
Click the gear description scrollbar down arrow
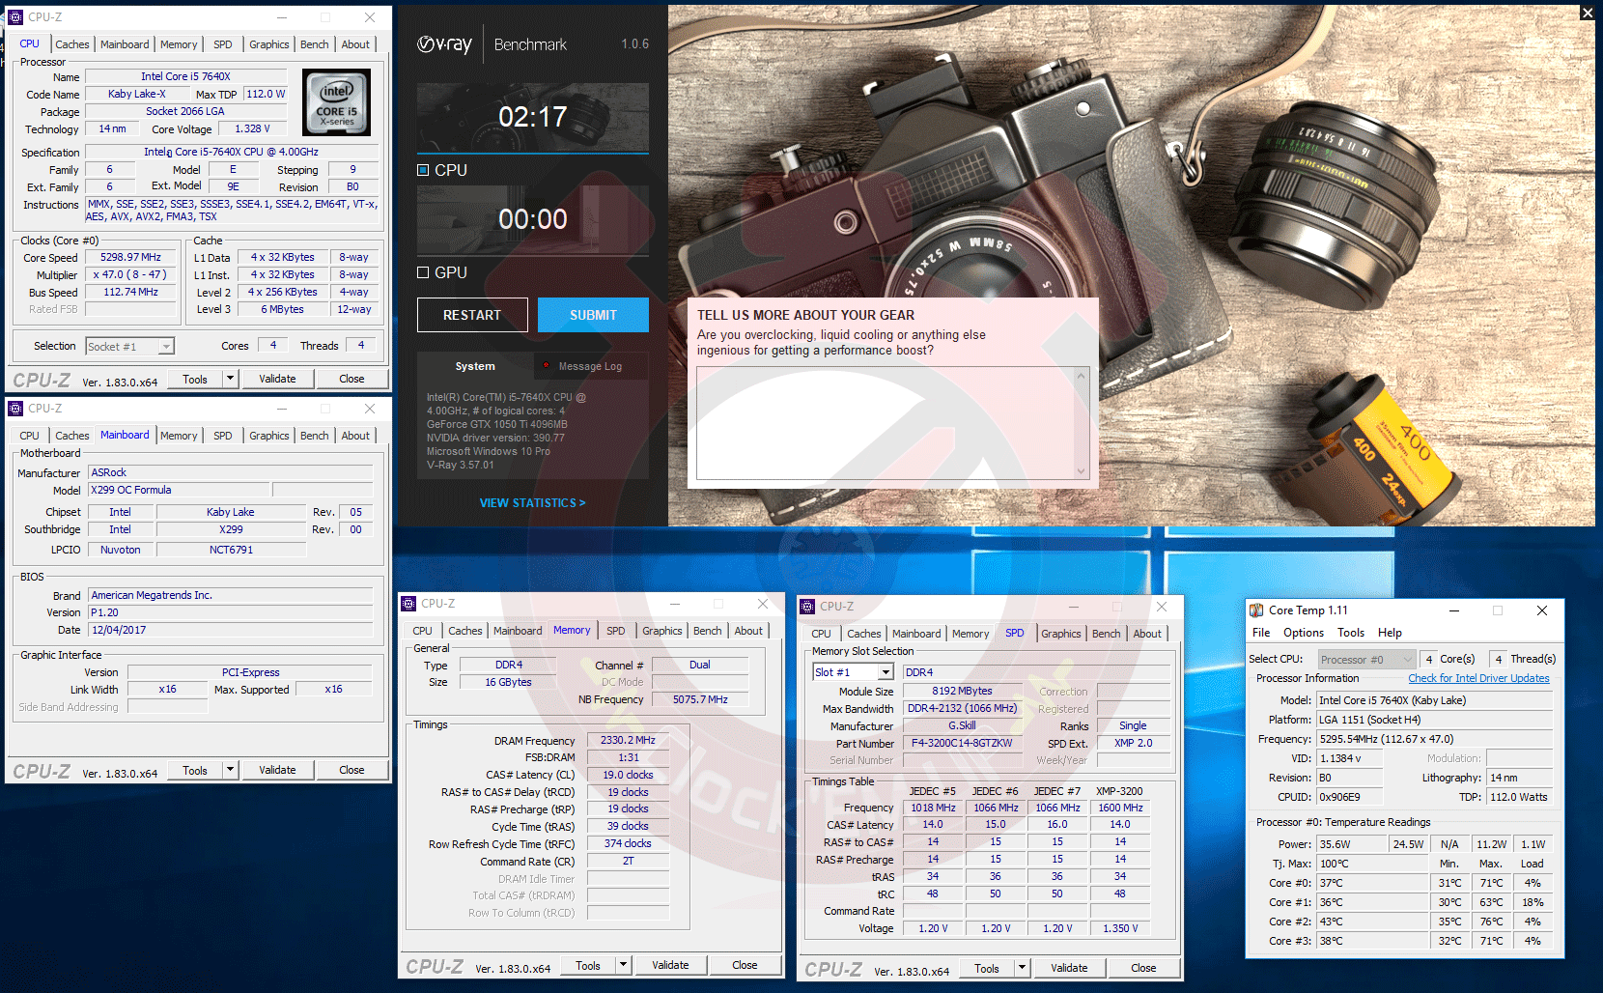pos(1081,471)
